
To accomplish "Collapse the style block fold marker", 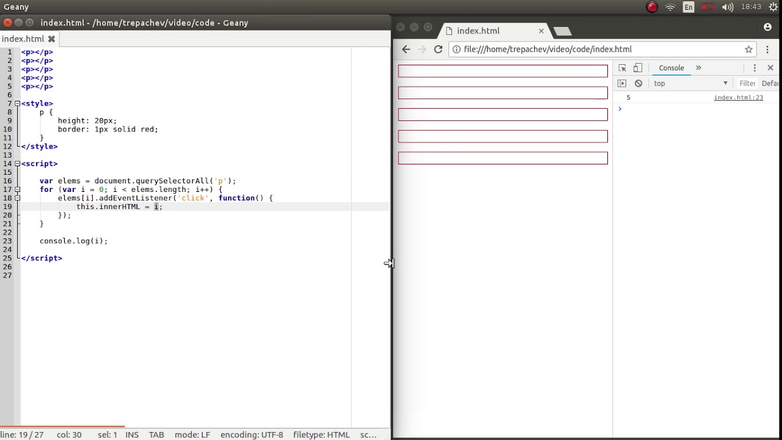I will point(17,104).
